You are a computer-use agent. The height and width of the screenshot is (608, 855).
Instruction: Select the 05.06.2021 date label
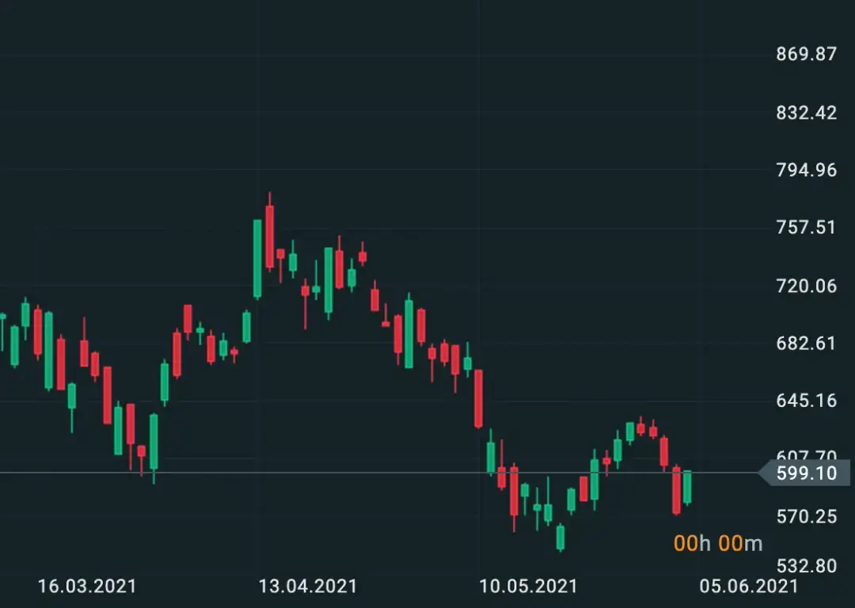pyautogui.click(x=748, y=587)
